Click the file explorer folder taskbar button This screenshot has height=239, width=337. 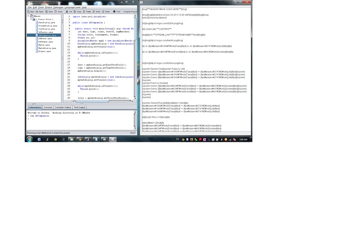click(x=72, y=139)
